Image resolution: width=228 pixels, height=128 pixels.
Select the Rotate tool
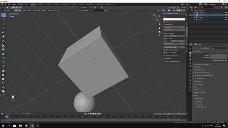click(3, 28)
